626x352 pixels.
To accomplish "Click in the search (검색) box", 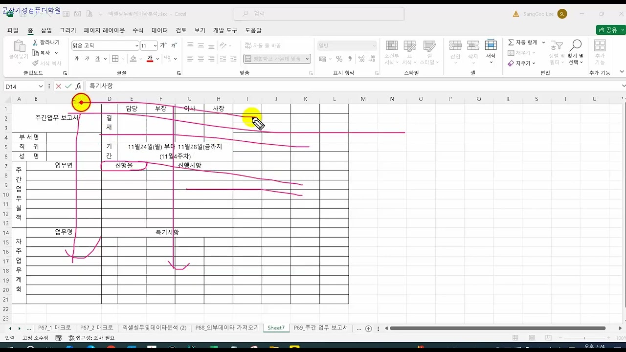I will pos(319,14).
